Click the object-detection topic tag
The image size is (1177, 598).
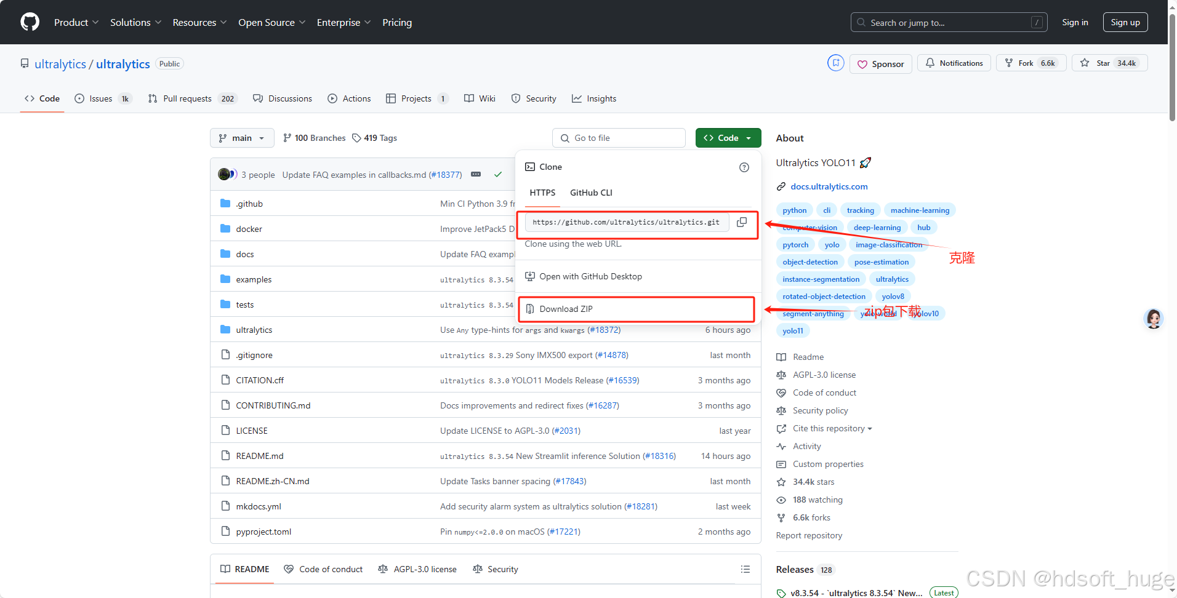(x=810, y=262)
